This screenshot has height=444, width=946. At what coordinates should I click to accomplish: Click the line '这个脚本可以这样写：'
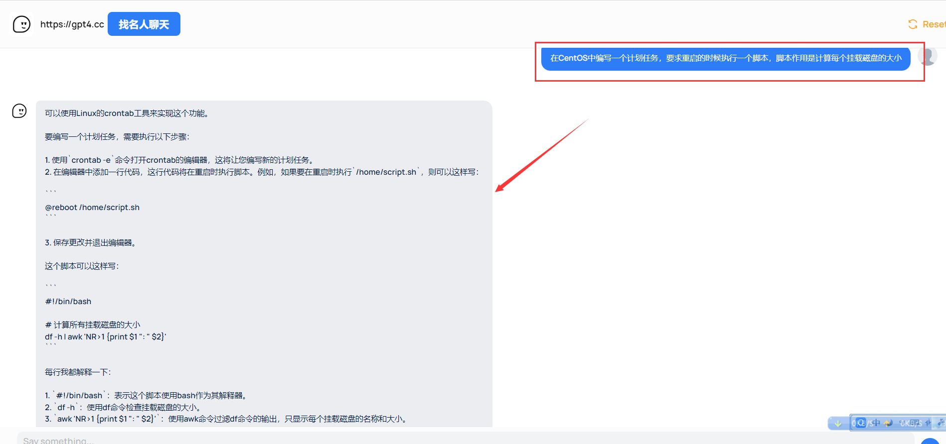pos(82,266)
